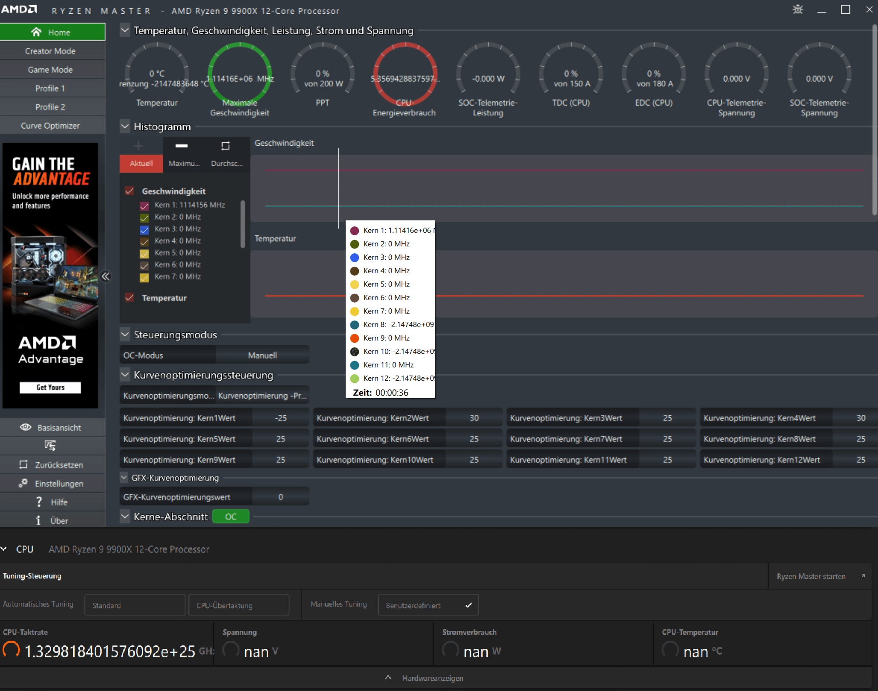The height and width of the screenshot is (691, 878).
Task: Toggle the Kern 6 checkbox
Action: [x=144, y=266]
